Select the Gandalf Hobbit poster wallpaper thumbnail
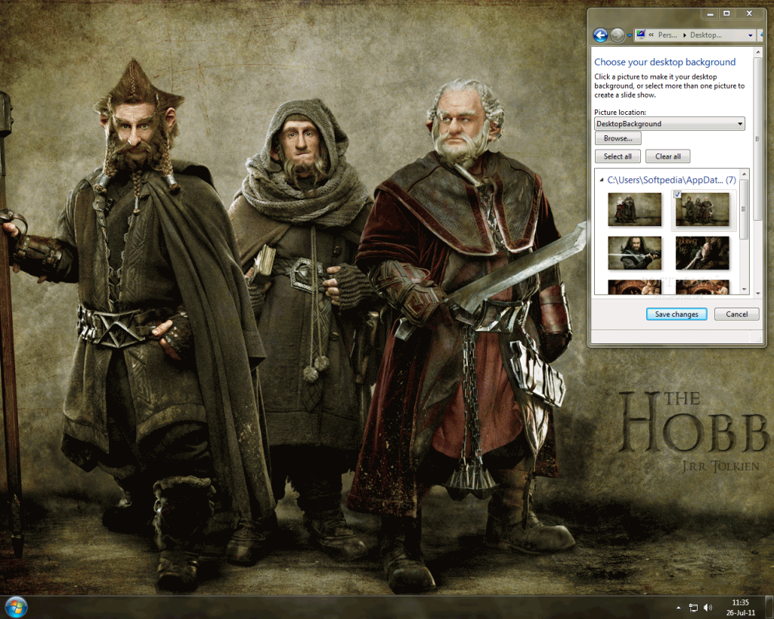The image size is (774, 619). [702, 252]
